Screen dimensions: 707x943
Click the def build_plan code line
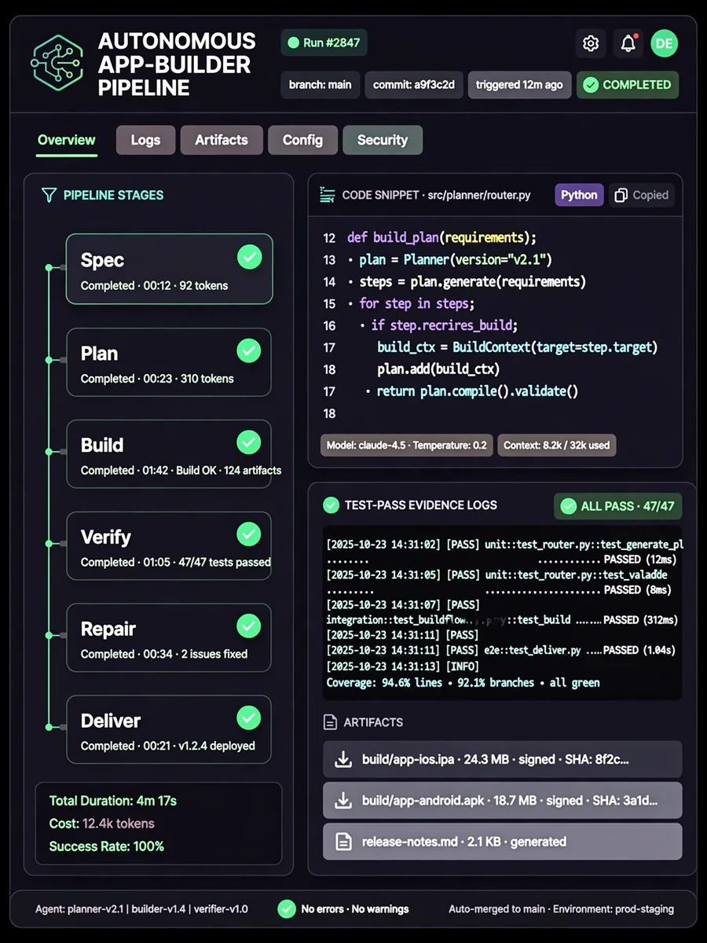(441, 237)
